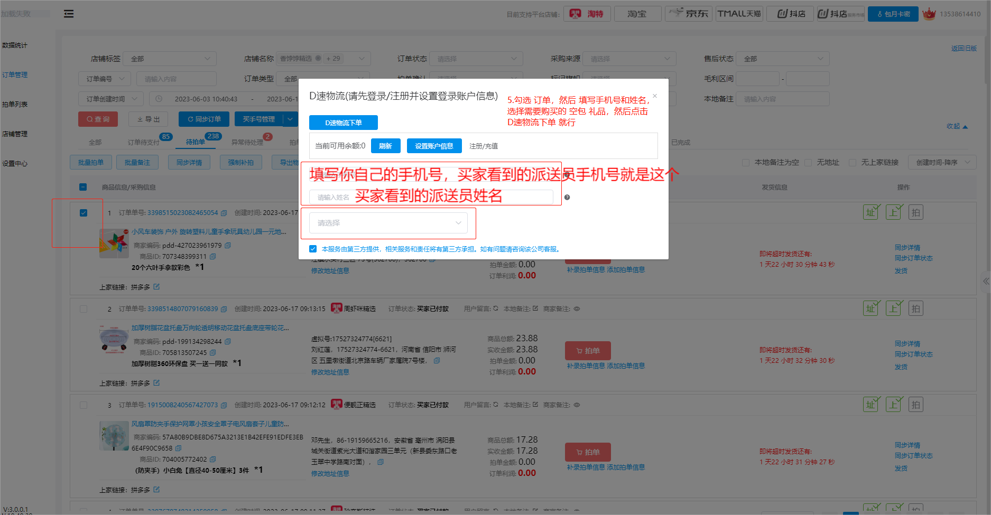Edit supplier link icon for order 1
This screenshot has height=515, width=991.
156,287
